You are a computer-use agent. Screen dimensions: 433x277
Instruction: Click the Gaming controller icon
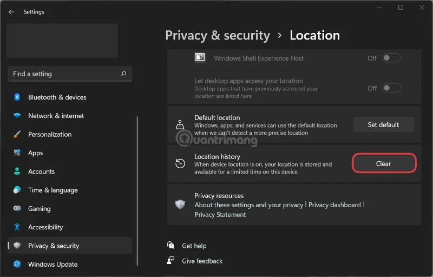[17, 208]
